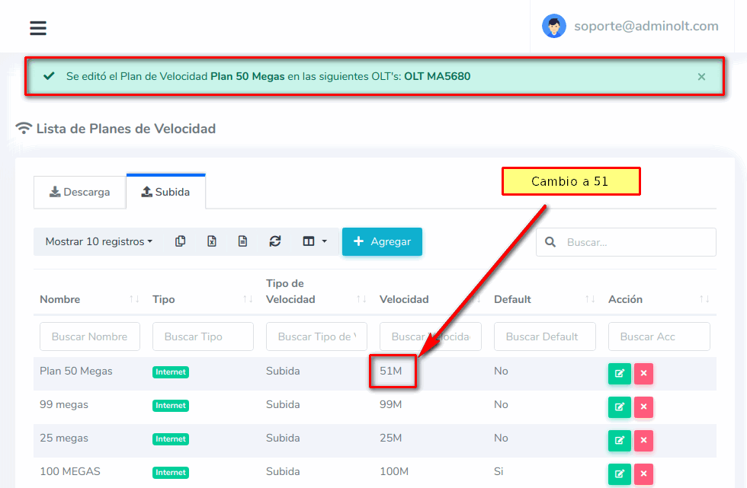This screenshot has width=747, height=488.
Task: Expand column visibility dropdown
Action: [314, 241]
